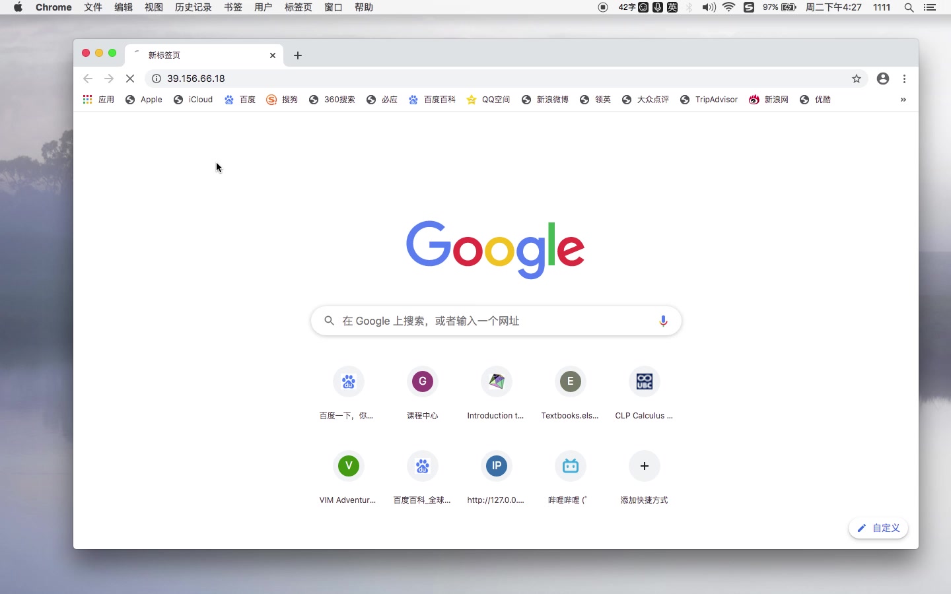Image resolution: width=951 pixels, height=594 pixels.
Task: Open the Wi-Fi status menu
Action: pyautogui.click(x=729, y=7)
